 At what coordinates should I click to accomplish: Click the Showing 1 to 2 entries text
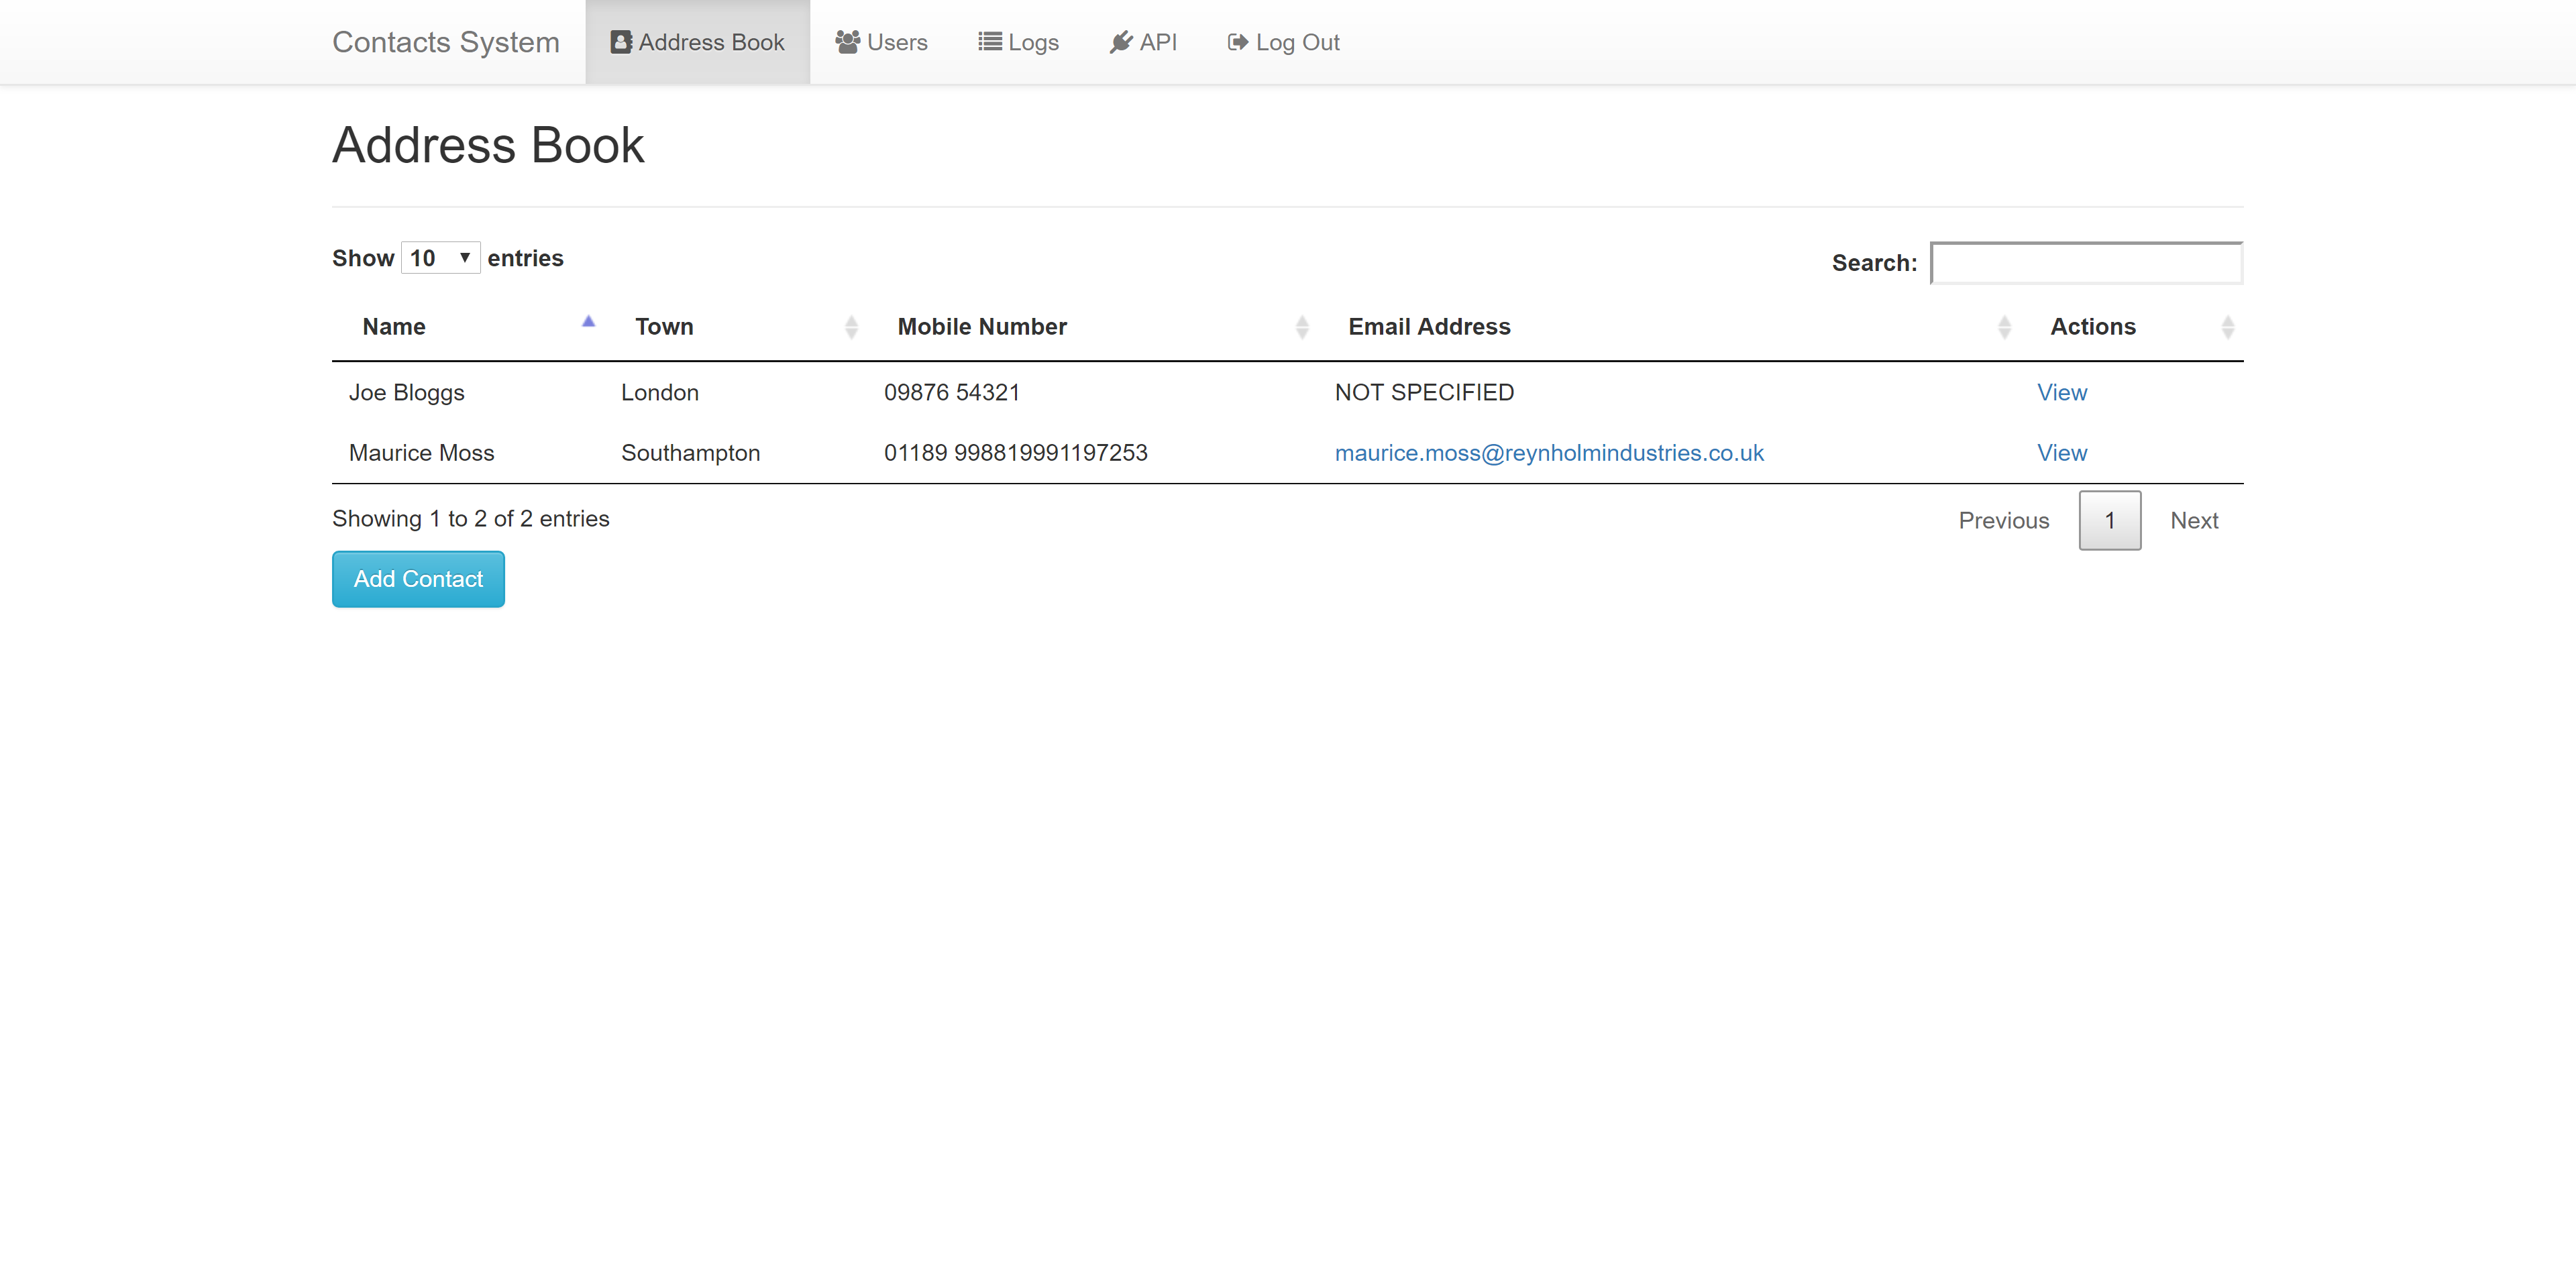471,519
